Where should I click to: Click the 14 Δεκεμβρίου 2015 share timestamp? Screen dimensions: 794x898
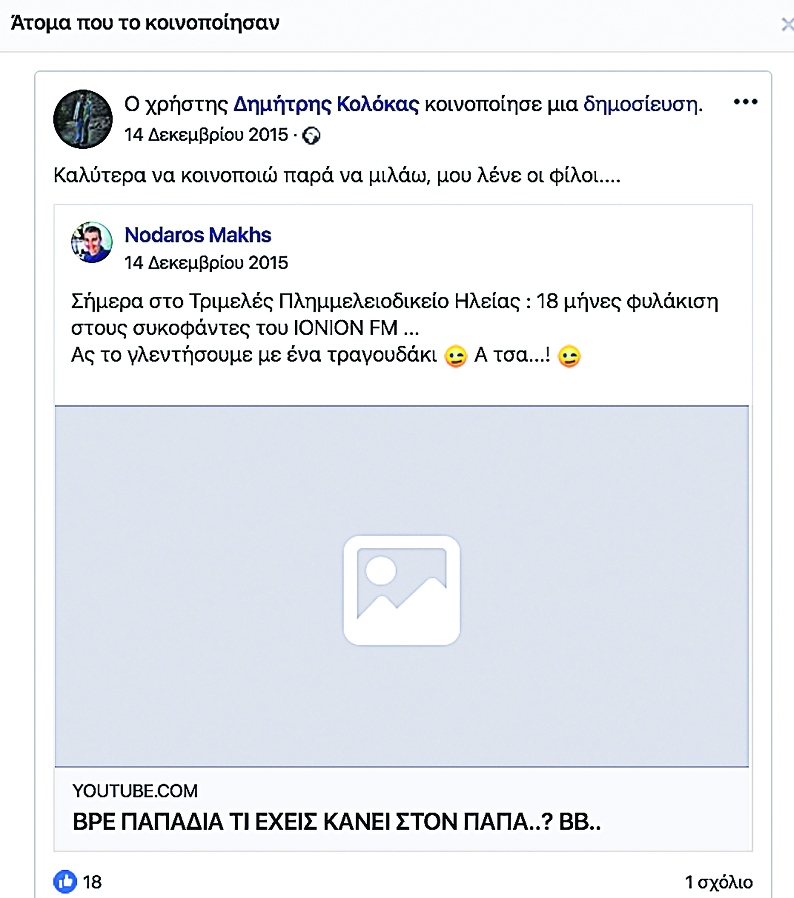(206, 135)
